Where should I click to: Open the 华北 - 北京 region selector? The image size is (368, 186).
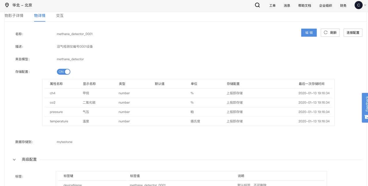pos(22,5)
